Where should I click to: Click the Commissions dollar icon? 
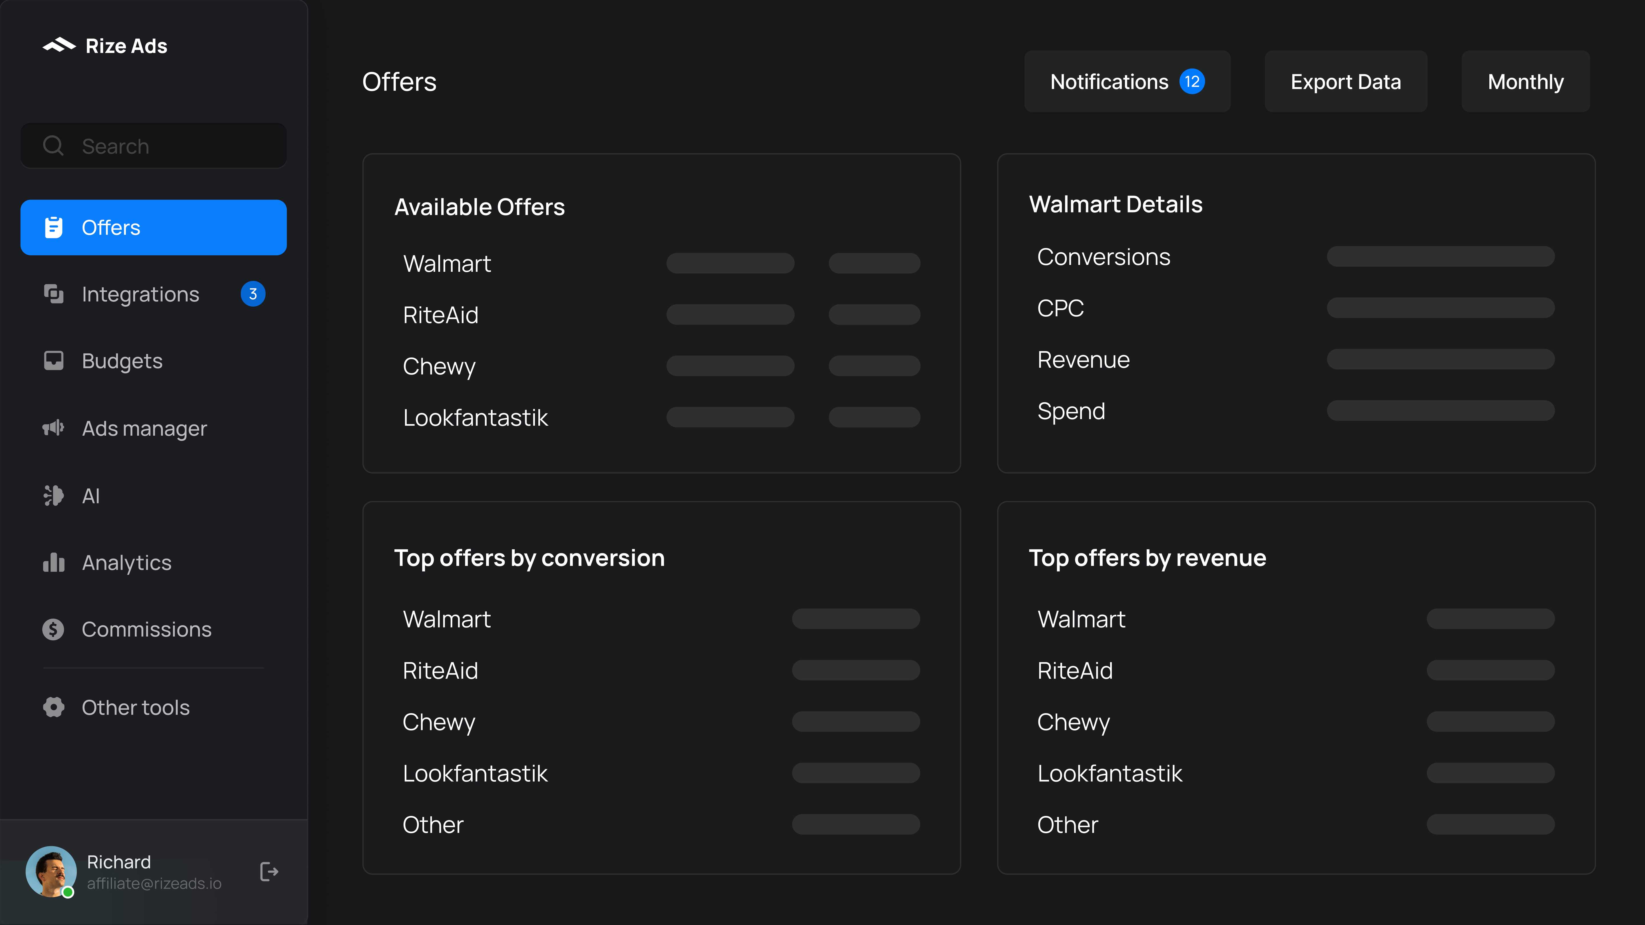pyautogui.click(x=54, y=630)
